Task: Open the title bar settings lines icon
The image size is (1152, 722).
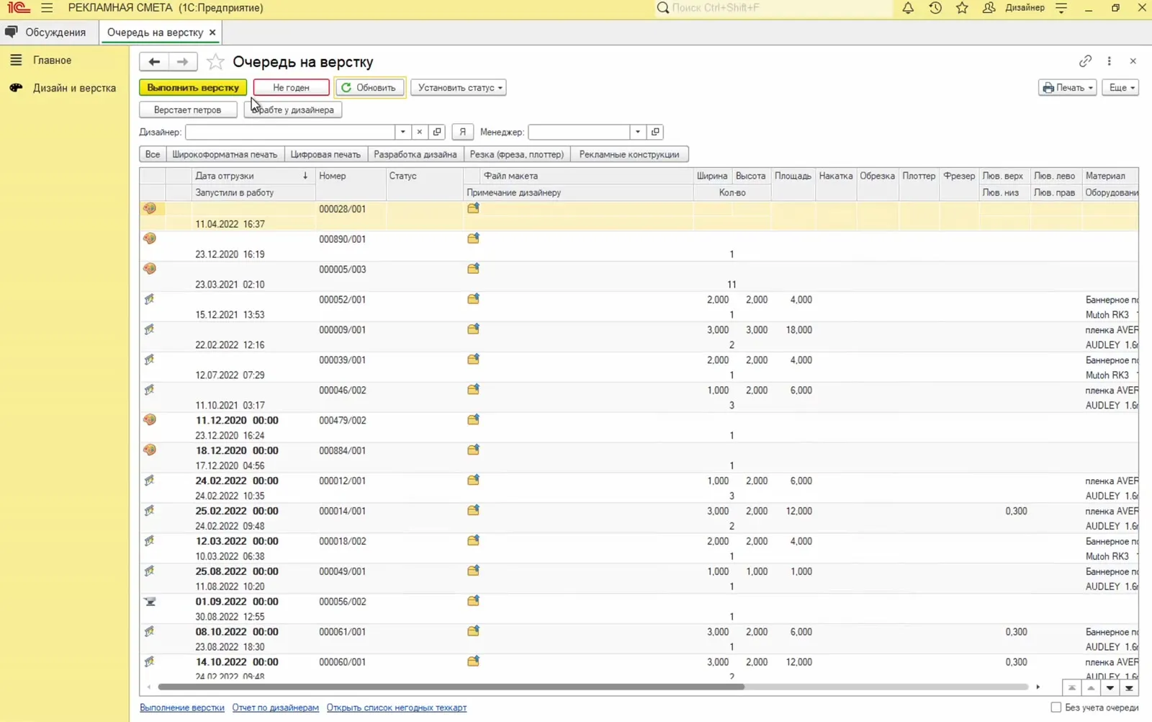Action: point(1061,8)
